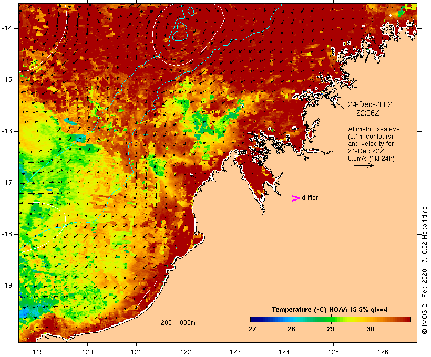Click the latitude label '-15'
The width and height of the screenshot is (431, 357).
7,80
